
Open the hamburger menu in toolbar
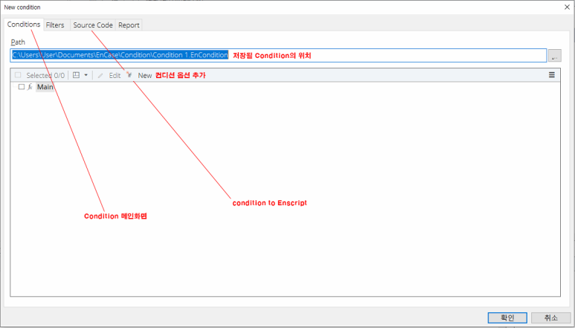(x=551, y=75)
